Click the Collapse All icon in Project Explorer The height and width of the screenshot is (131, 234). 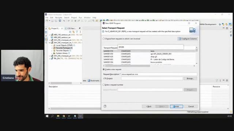pyautogui.click(x=70, y=32)
